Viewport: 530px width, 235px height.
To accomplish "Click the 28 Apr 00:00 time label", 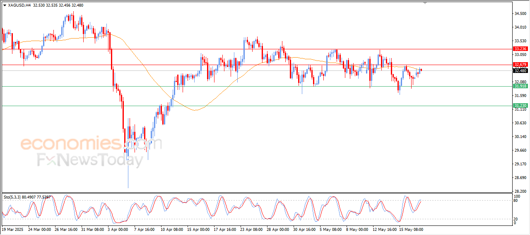I will pyautogui.click(x=278, y=229).
